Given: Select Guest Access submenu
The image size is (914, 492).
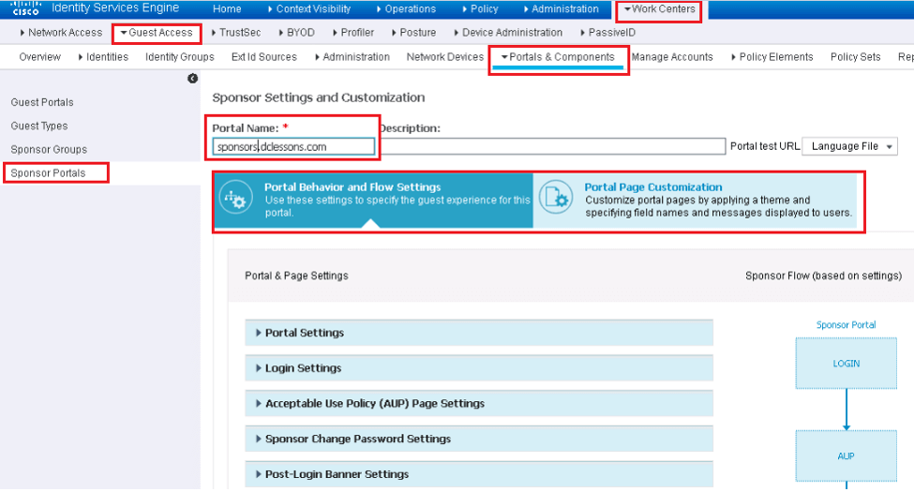Looking at the screenshot, I should click(157, 33).
